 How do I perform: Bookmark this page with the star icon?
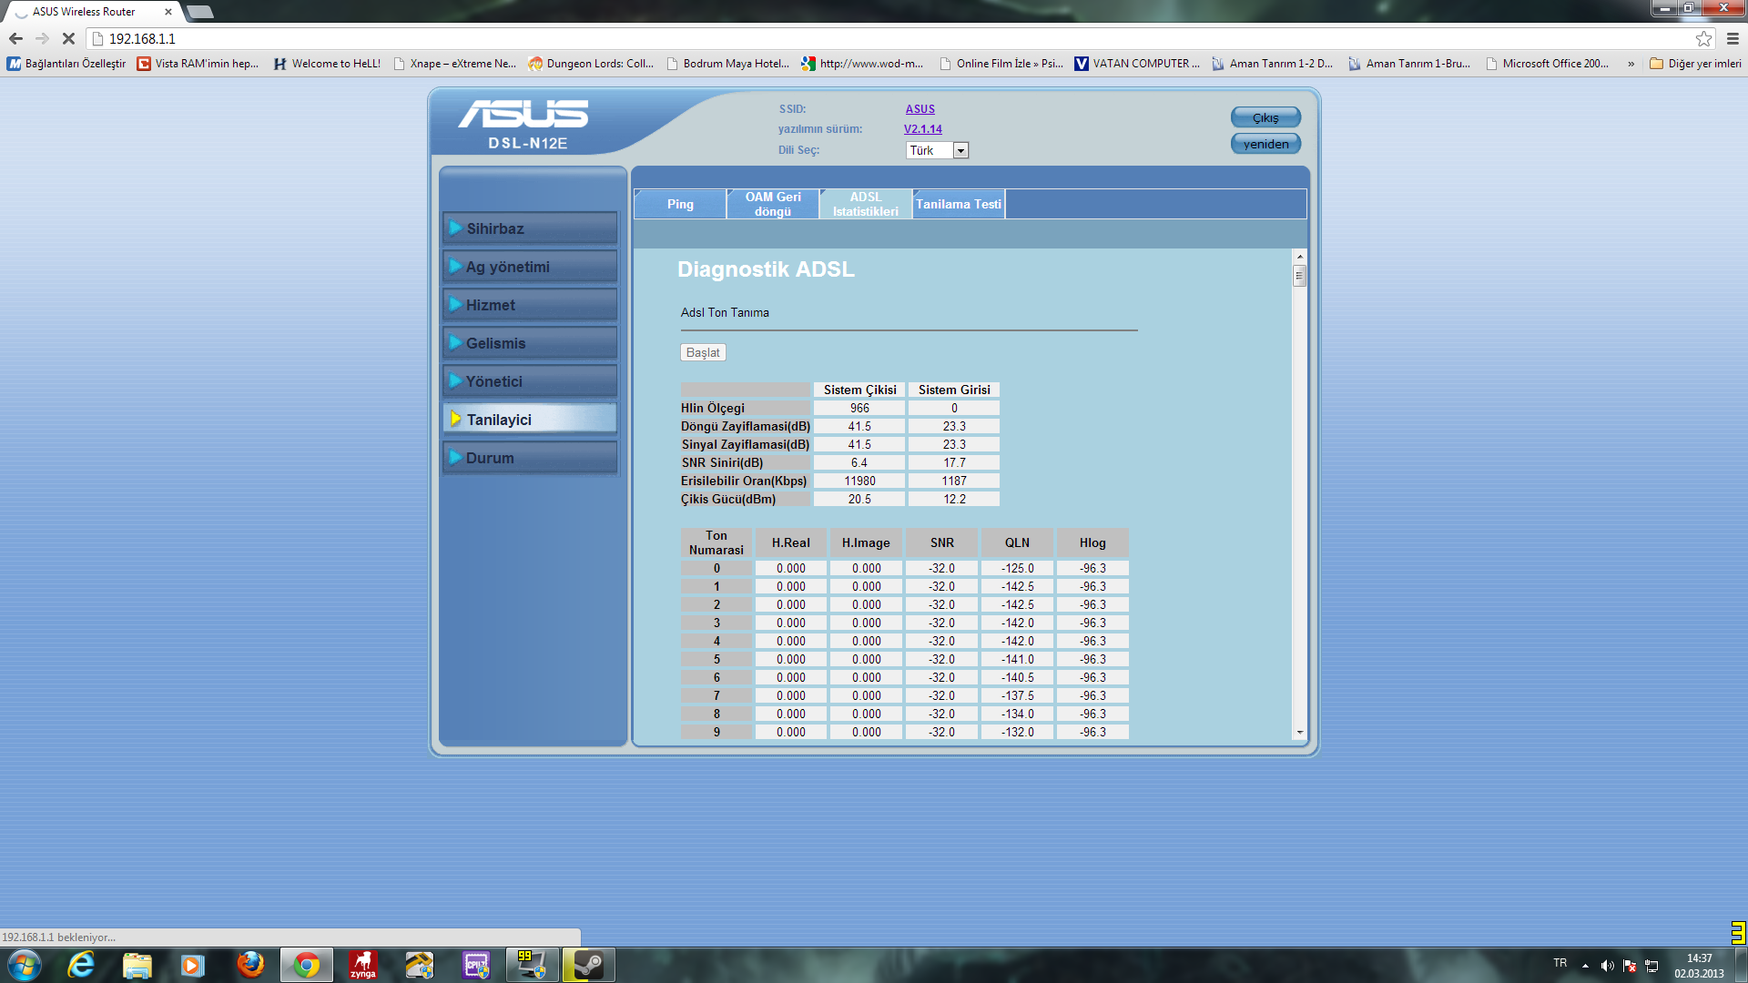[x=1703, y=38]
